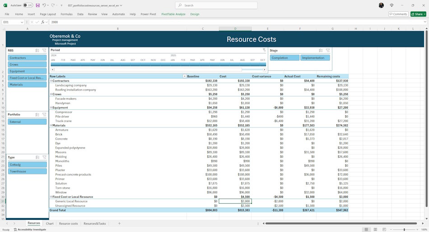Switch to Page Break Preview icon
The height and width of the screenshot is (232, 429).
pyautogui.click(x=384, y=230)
